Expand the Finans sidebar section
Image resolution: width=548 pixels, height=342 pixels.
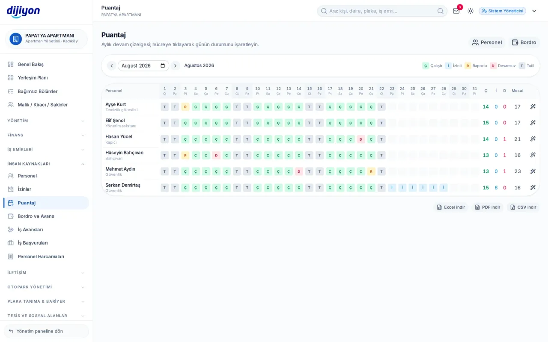click(x=46, y=135)
